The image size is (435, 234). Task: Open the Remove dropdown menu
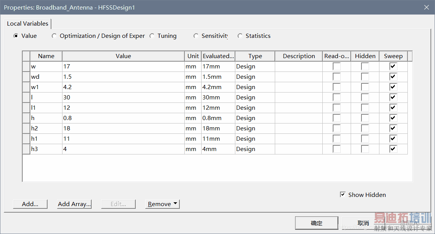163,204
